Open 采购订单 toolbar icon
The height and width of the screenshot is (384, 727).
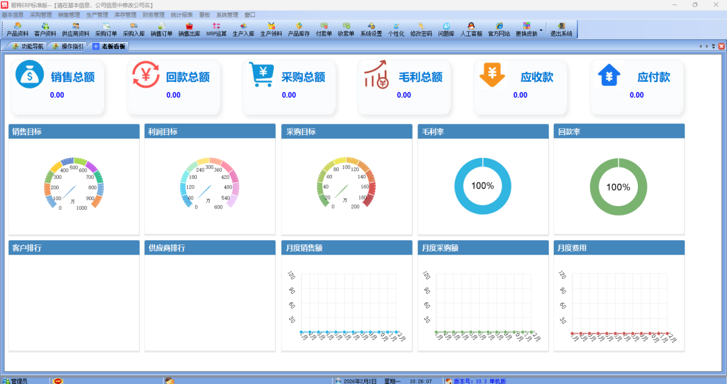pyautogui.click(x=106, y=29)
